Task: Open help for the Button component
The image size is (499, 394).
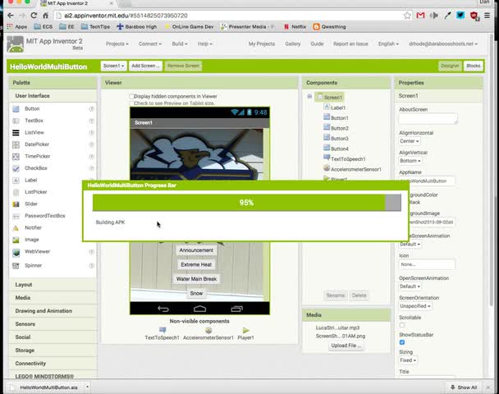Action: [x=91, y=109]
